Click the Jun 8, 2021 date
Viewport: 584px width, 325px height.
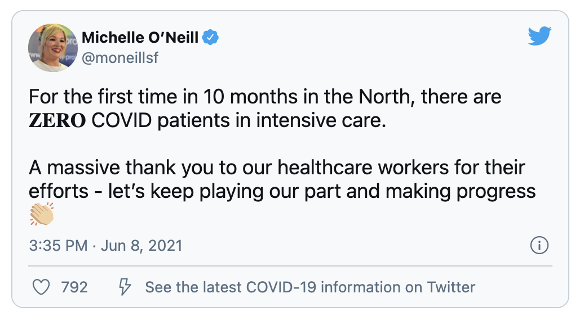(141, 246)
